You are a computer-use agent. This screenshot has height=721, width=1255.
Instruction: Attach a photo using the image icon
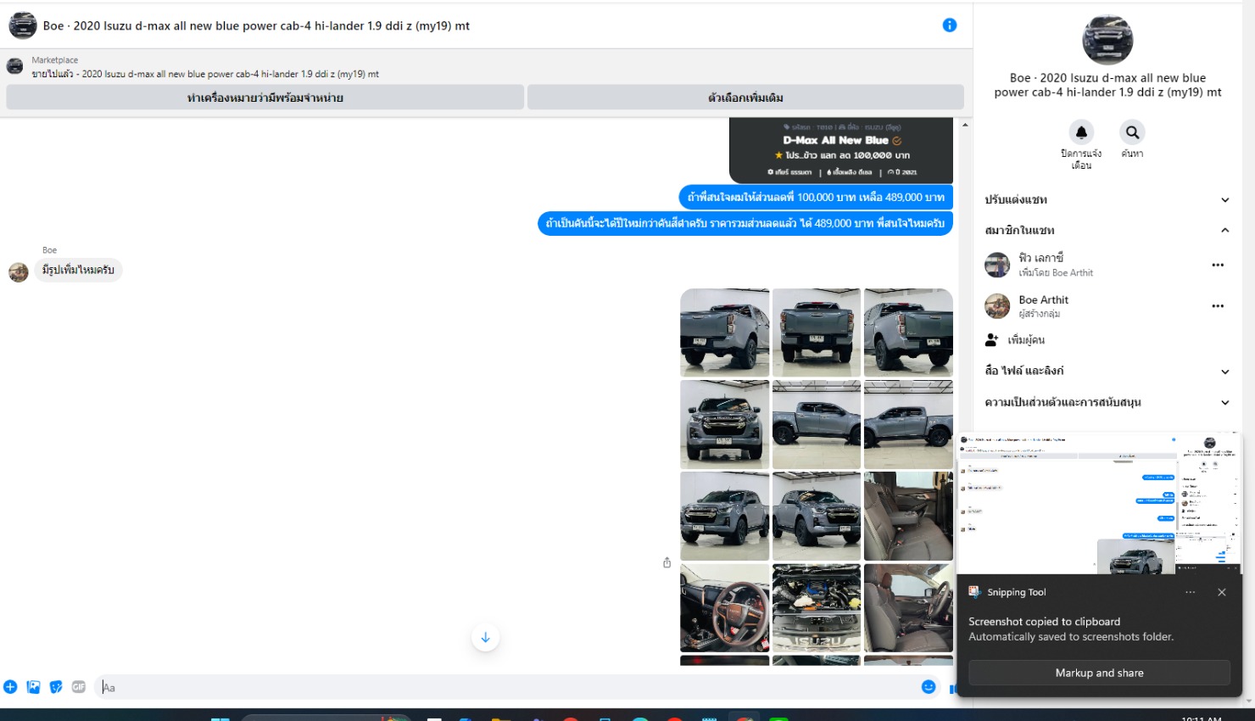(x=33, y=687)
